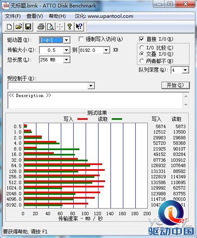
Task: Save results using the floppy disk icon
Action: point(28,27)
